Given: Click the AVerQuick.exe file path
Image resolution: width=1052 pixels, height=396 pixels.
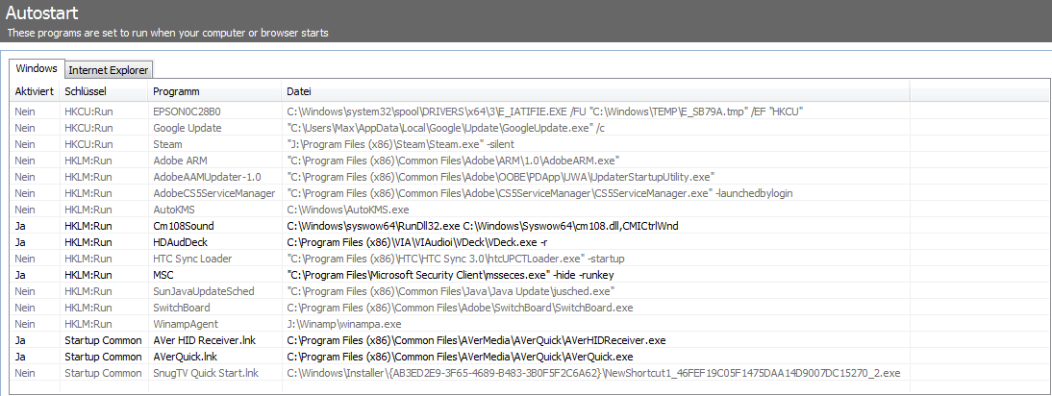Looking at the screenshot, I should click(460, 357).
